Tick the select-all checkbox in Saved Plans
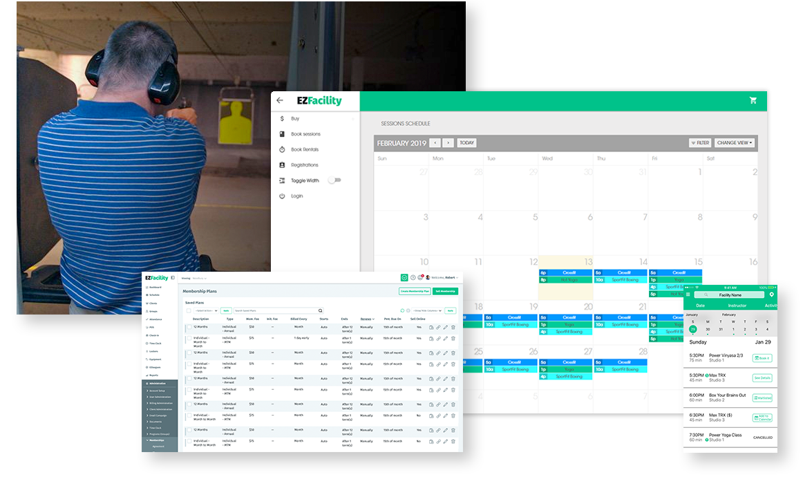This screenshot has width=803, height=477. coord(189,311)
